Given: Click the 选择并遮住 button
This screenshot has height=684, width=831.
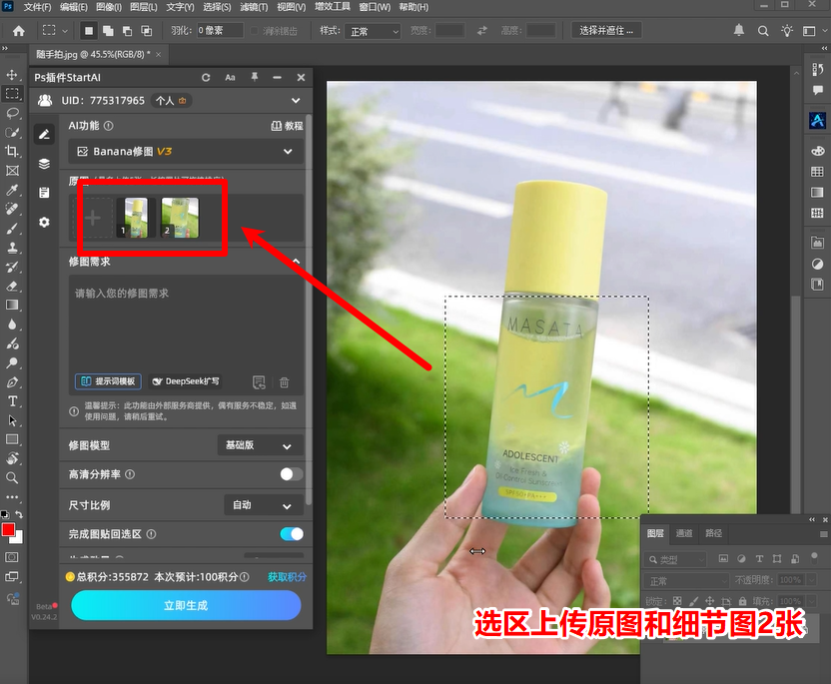Looking at the screenshot, I should click(606, 30).
